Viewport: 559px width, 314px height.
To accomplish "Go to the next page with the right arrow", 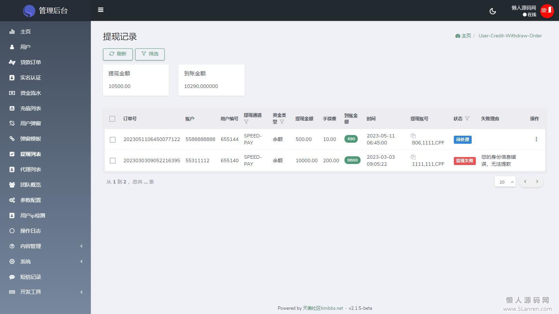I will pos(537,181).
